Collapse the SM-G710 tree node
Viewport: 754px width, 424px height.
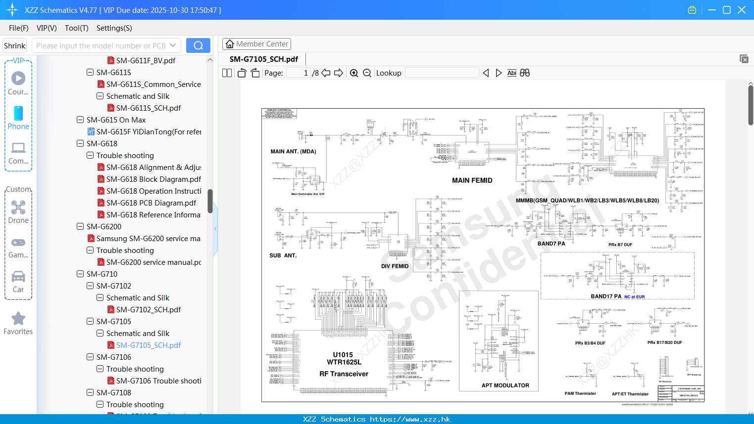pos(80,274)
